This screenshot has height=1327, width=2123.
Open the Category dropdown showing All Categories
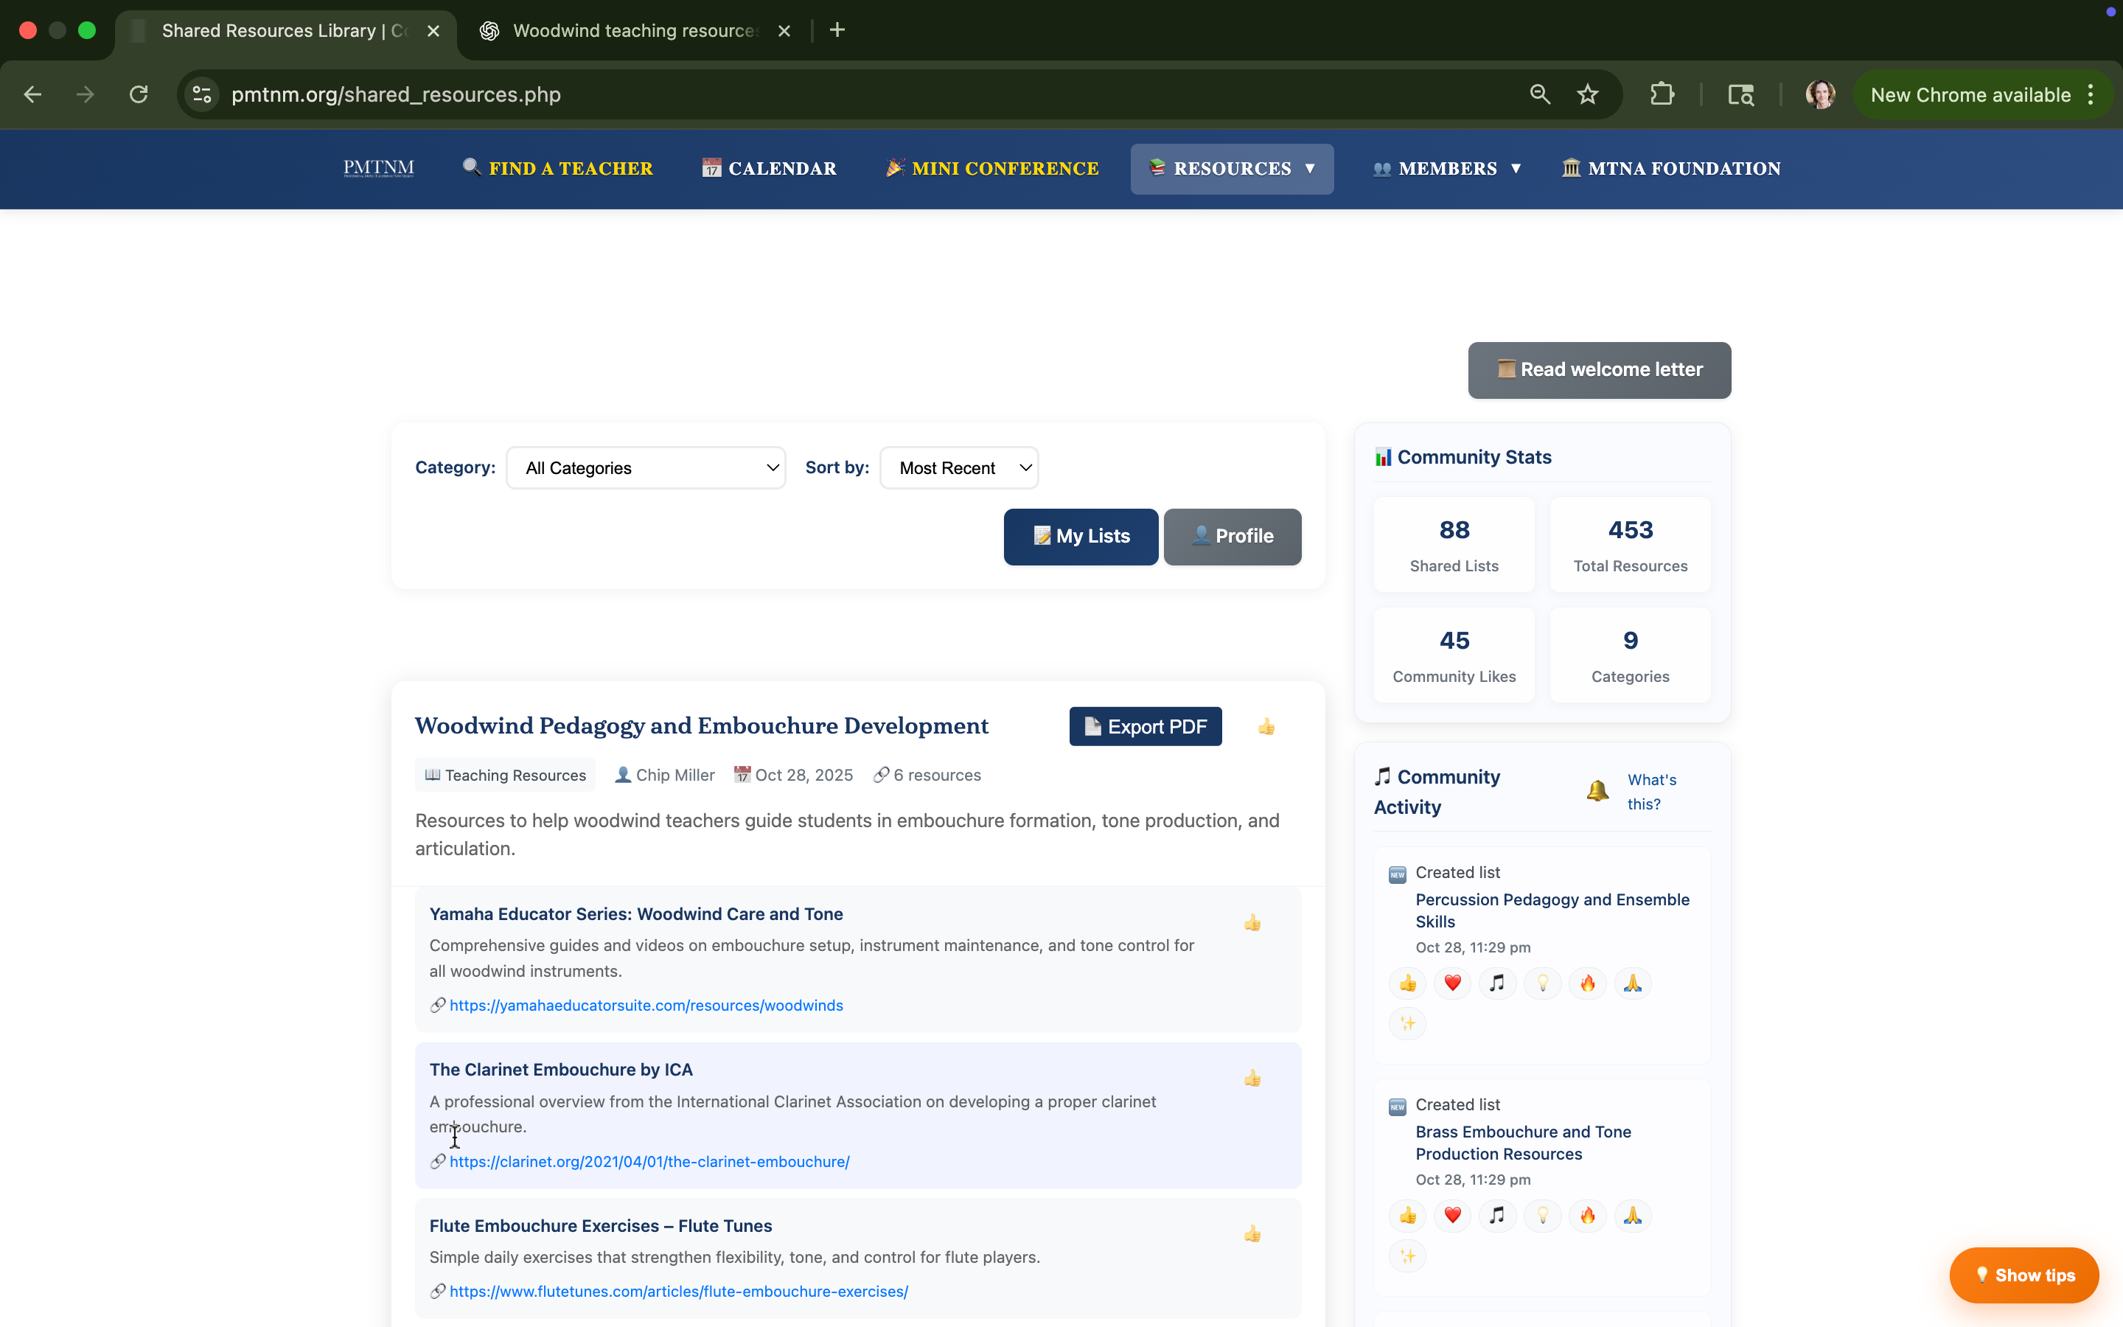tap(646, 468)
